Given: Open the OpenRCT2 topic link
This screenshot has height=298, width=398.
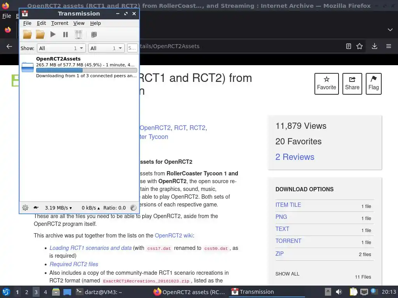Looking at the screenshot, I should 155,128.
